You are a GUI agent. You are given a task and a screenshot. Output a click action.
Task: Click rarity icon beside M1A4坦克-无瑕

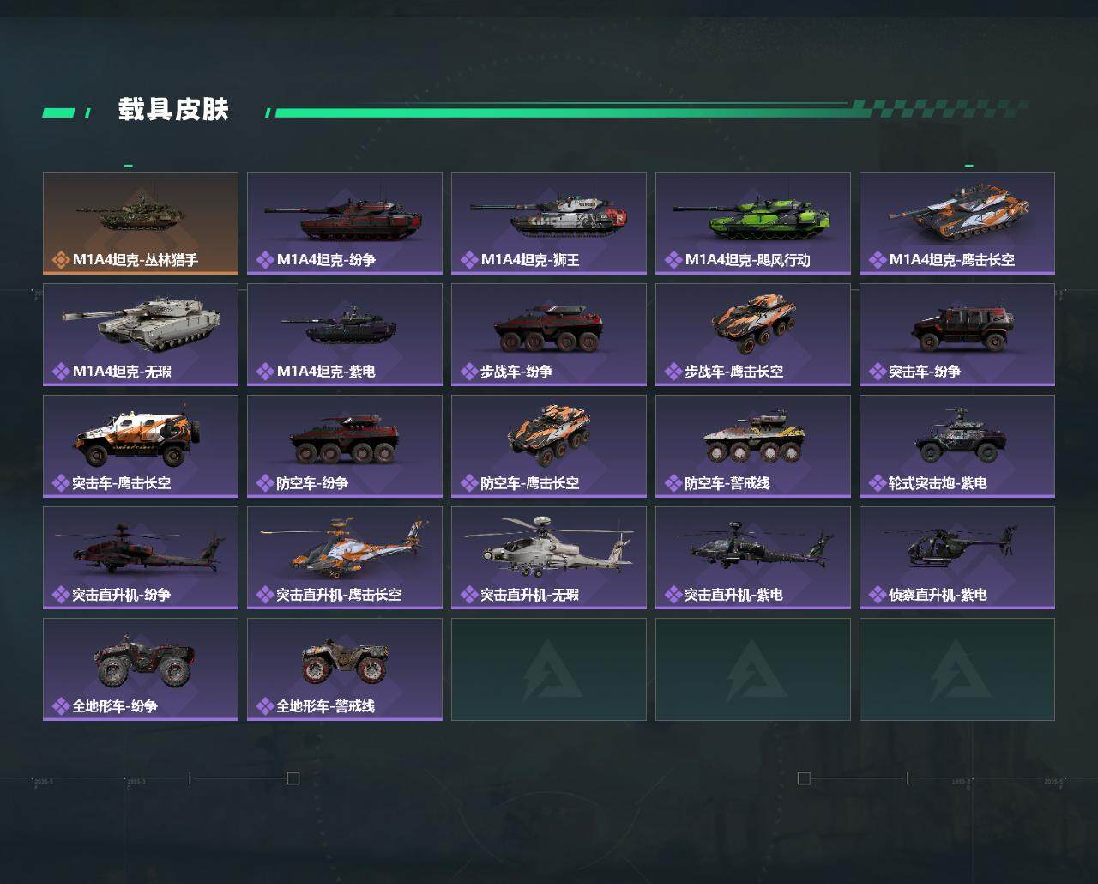61,372
